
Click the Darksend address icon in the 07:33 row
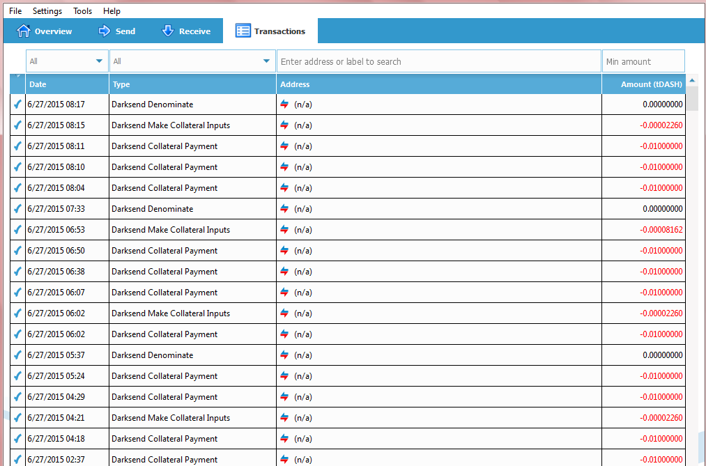click(284, 209)
